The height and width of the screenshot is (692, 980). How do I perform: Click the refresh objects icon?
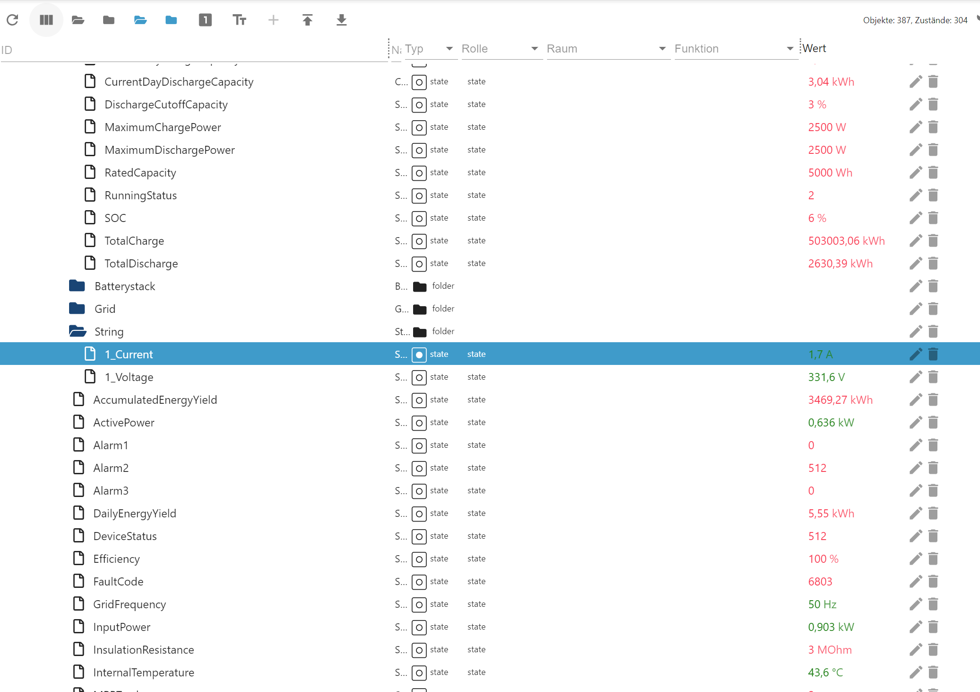point(13,20)
